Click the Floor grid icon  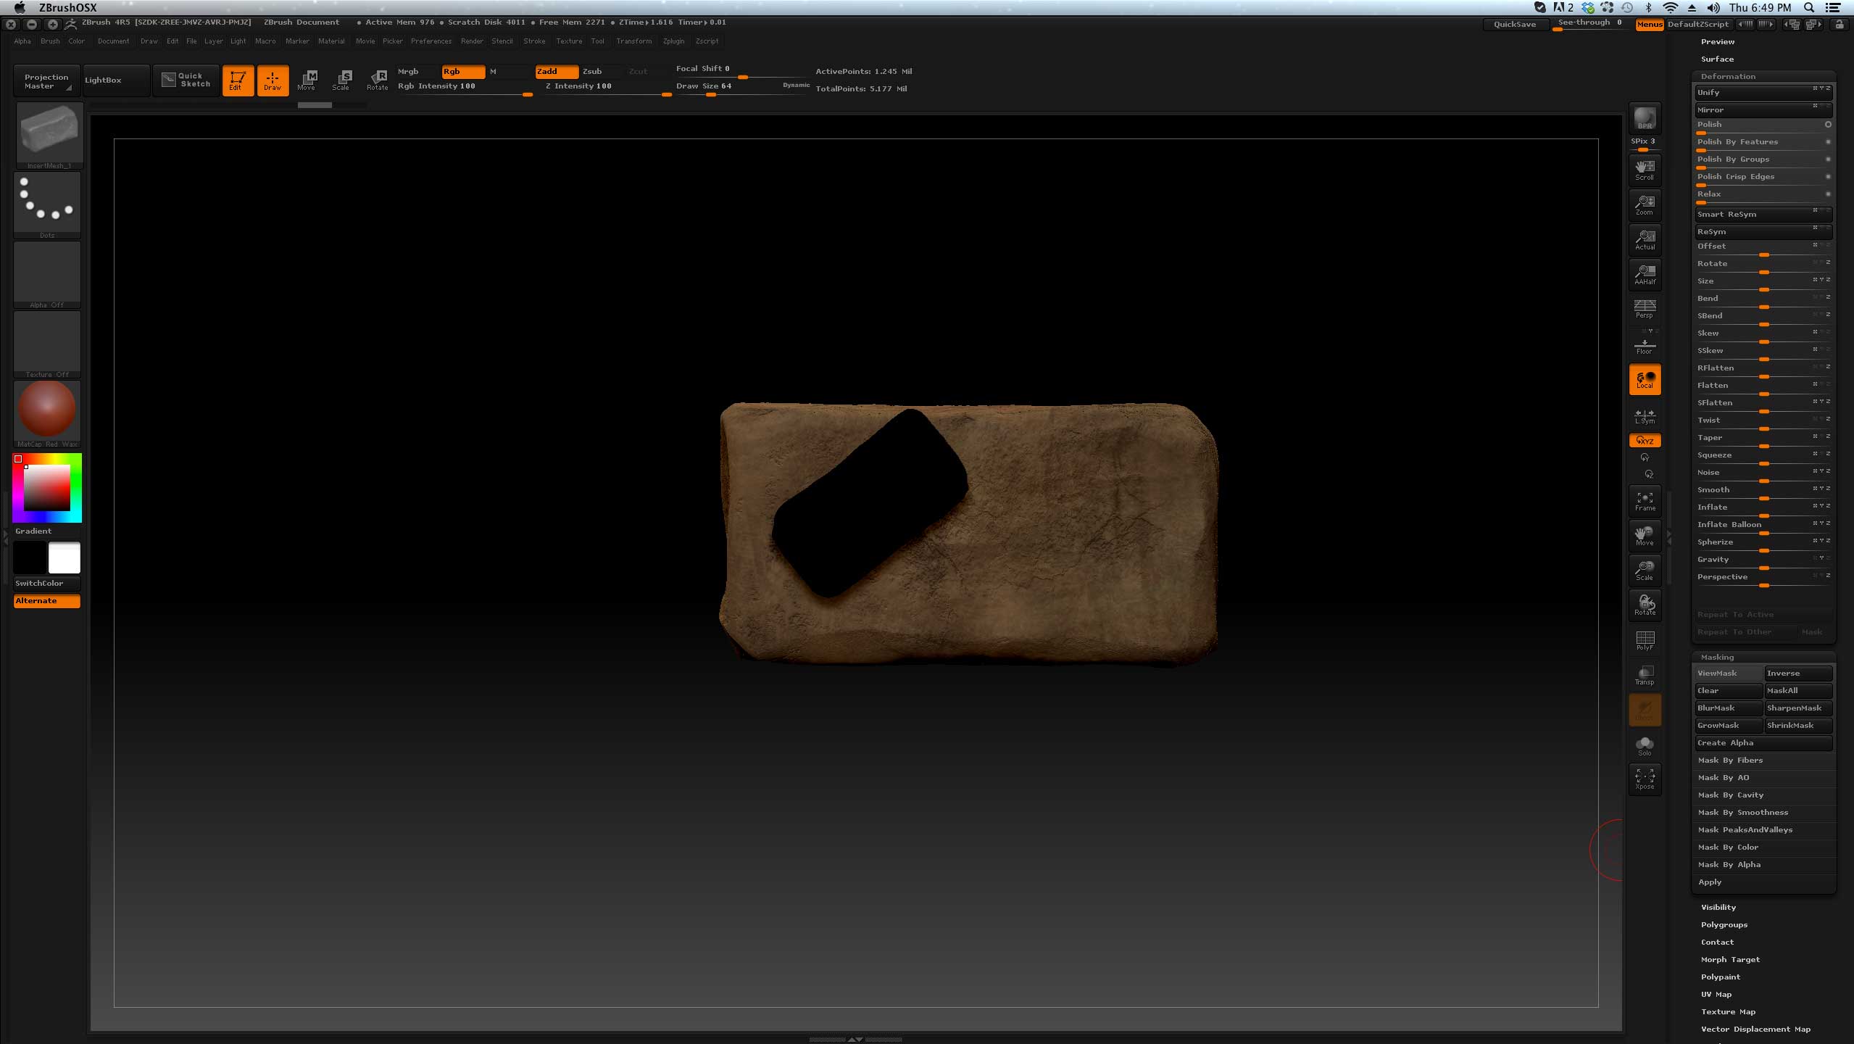coord(1644,345)
